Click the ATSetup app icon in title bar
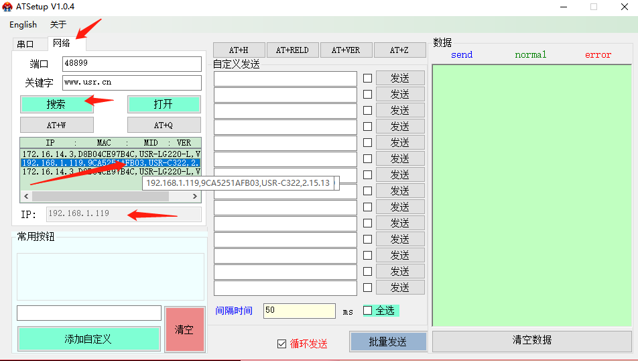The width and height of the screenshot is (638, 361). (7, 7)
